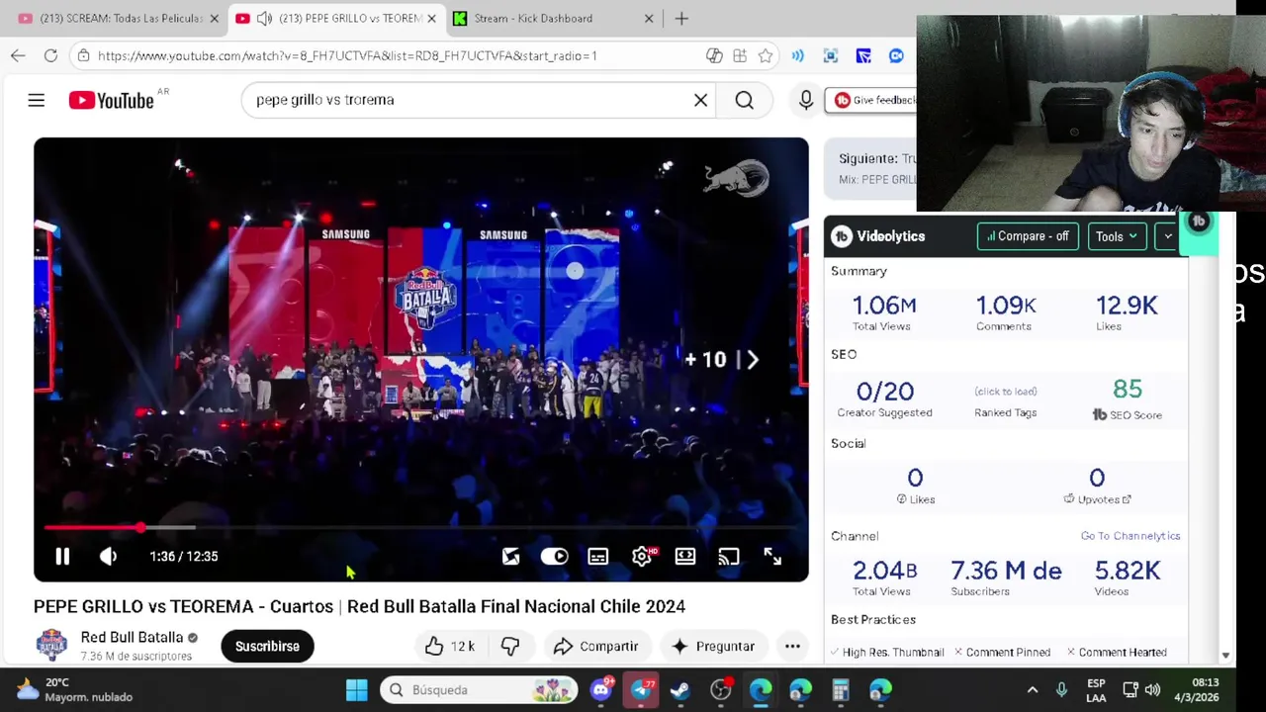Open Discord from the taskbar
This screenshot has width=1266, height=712.
coord(601,689)
